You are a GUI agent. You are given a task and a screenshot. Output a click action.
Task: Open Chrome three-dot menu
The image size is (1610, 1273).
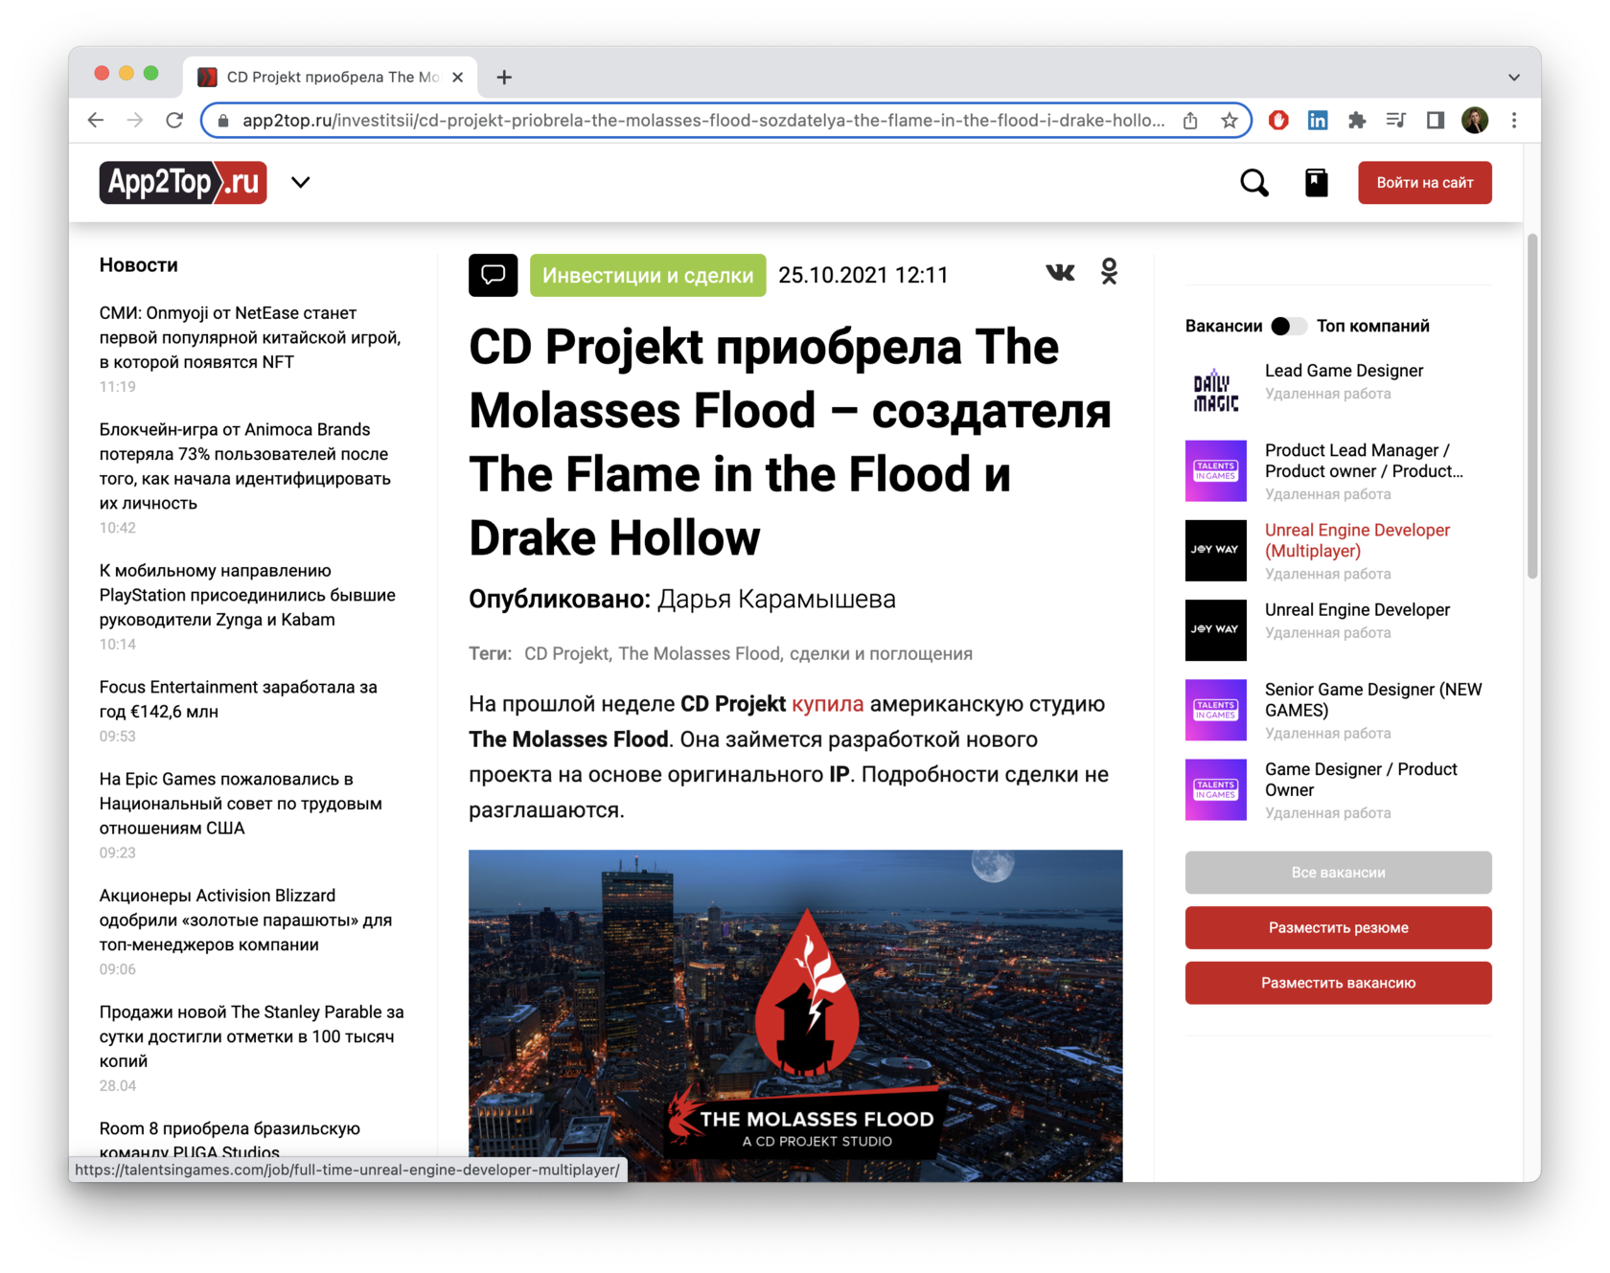1514,121
